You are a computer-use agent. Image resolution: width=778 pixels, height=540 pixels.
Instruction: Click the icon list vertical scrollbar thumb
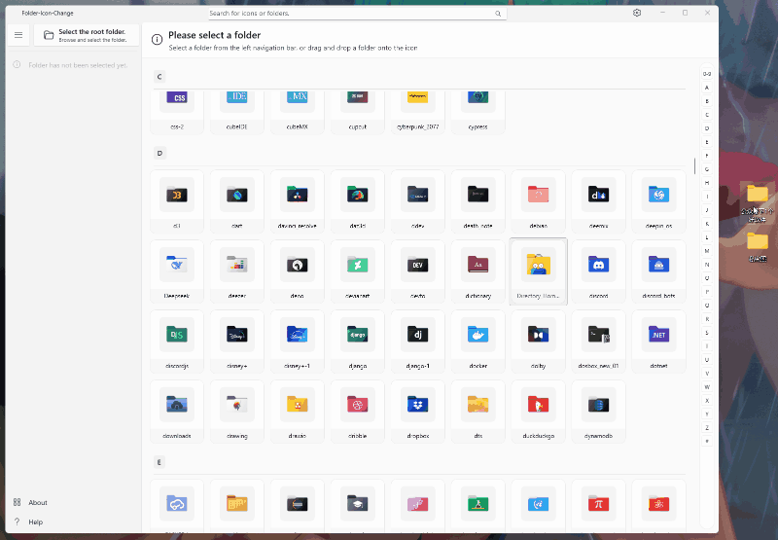tap(694, 165)
